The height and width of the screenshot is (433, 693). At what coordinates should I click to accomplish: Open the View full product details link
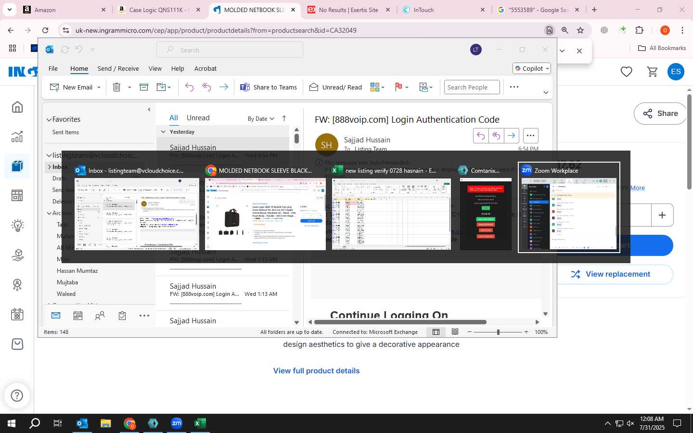316,370
